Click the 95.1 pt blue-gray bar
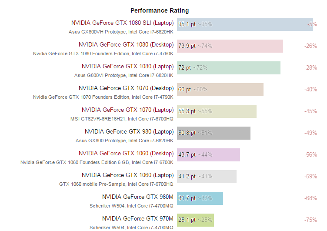This screenshot has width=327, height=231. [245, 24]
